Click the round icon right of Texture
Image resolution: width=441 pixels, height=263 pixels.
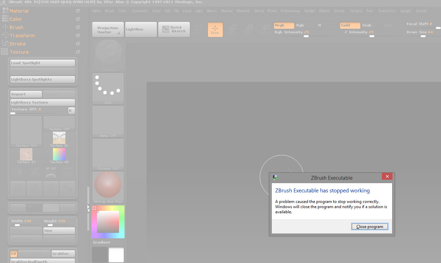pyautogui.click(x=78, y=52)
